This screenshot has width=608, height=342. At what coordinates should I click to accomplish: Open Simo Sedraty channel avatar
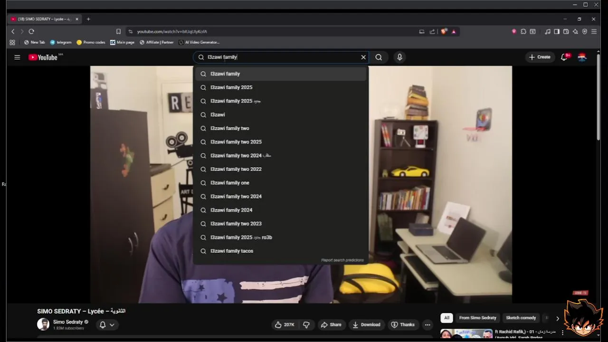point(43,324)
